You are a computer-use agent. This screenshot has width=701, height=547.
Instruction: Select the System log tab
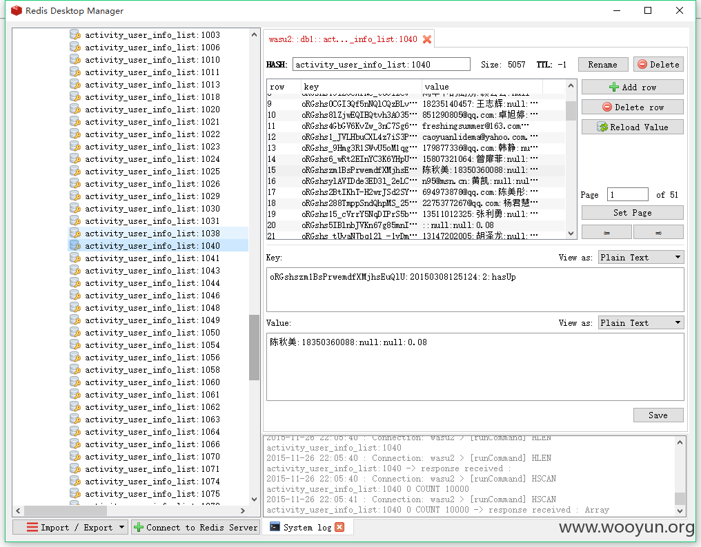pos(307,527)
